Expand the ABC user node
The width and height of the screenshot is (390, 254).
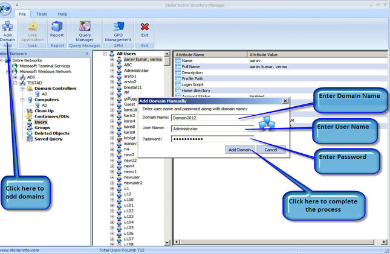coord(112,65)
